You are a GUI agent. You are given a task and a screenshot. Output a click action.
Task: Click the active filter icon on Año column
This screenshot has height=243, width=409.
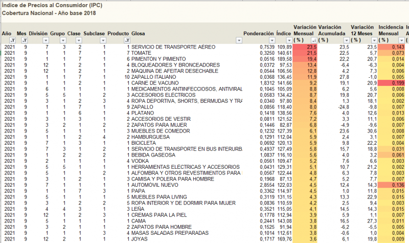(13, 40)
